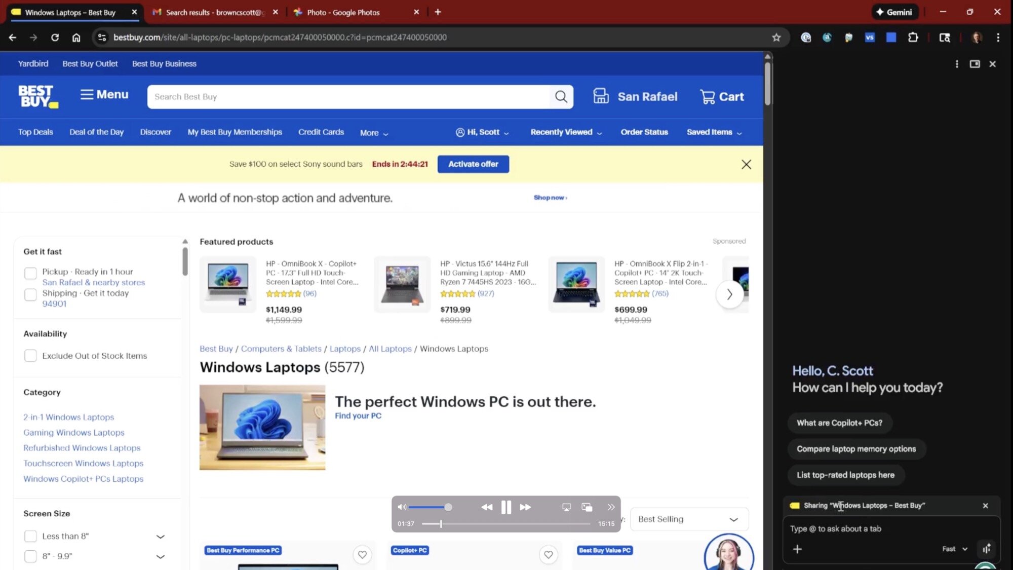
Task: Open the Best Selling sort dropdown
Action: pos(688,519)
